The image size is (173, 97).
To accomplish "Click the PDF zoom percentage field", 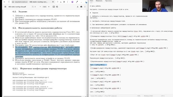I will click(45, 7).
